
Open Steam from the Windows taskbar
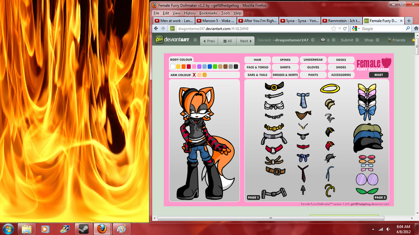84,229
